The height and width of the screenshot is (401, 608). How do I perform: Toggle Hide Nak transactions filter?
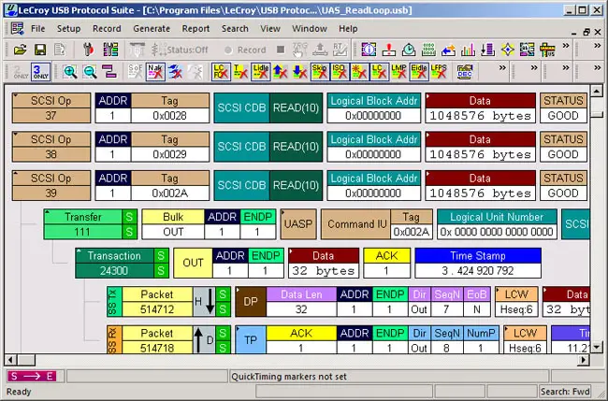pos(156,72)
